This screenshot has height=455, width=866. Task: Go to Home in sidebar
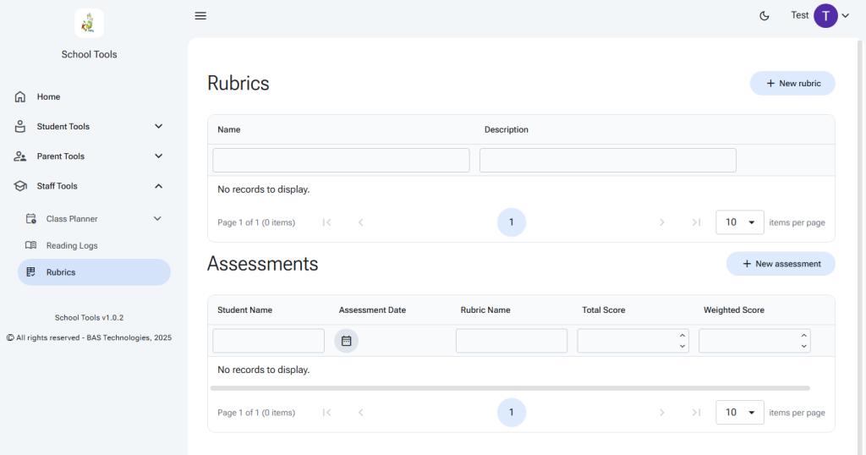click(48, 97)
